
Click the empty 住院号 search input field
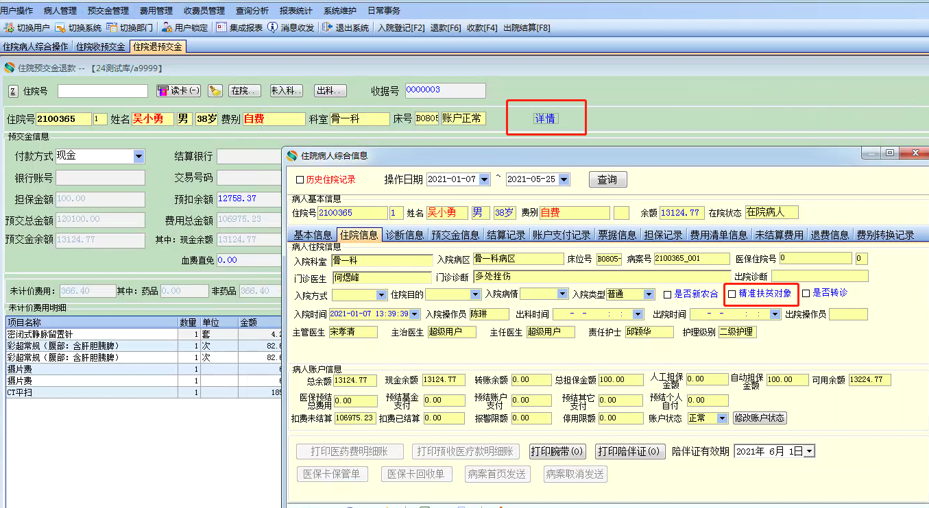pyautogui.click(x=103, y=91)
